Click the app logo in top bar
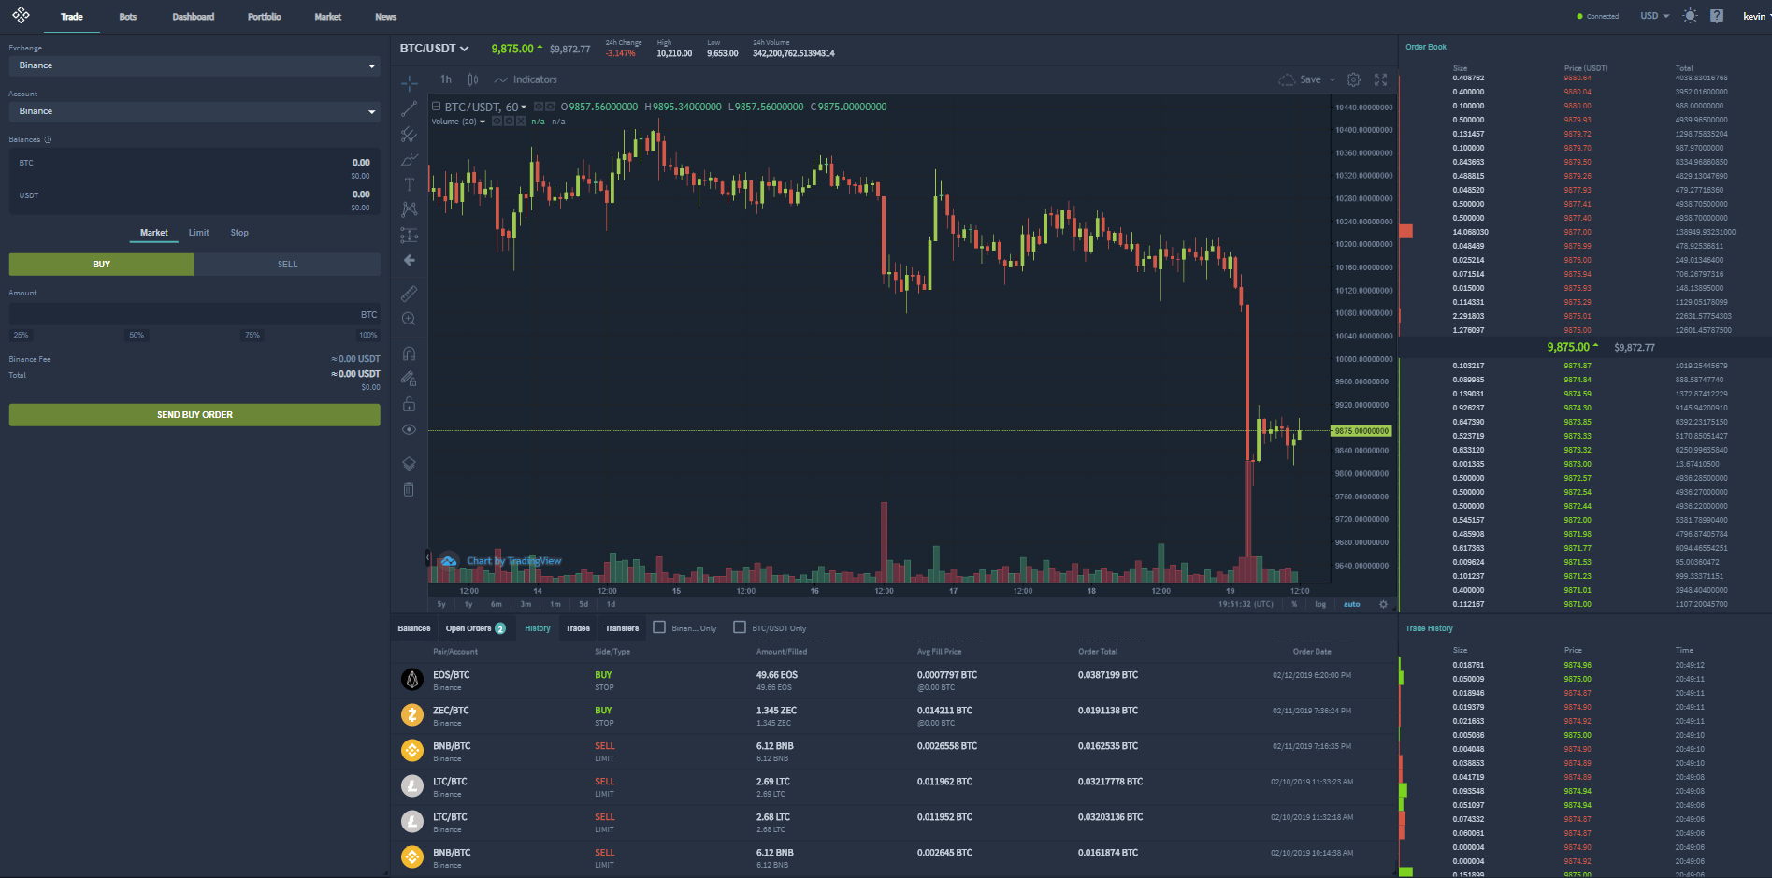 click(21, 15)
